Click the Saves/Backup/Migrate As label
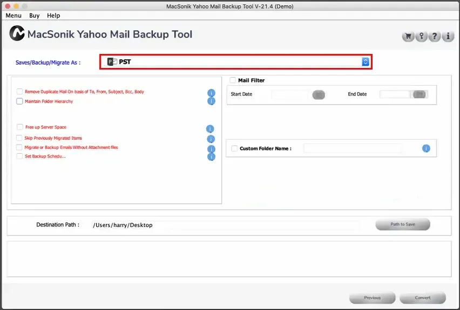This screenshot has height=310, width=460. (48, 63)
